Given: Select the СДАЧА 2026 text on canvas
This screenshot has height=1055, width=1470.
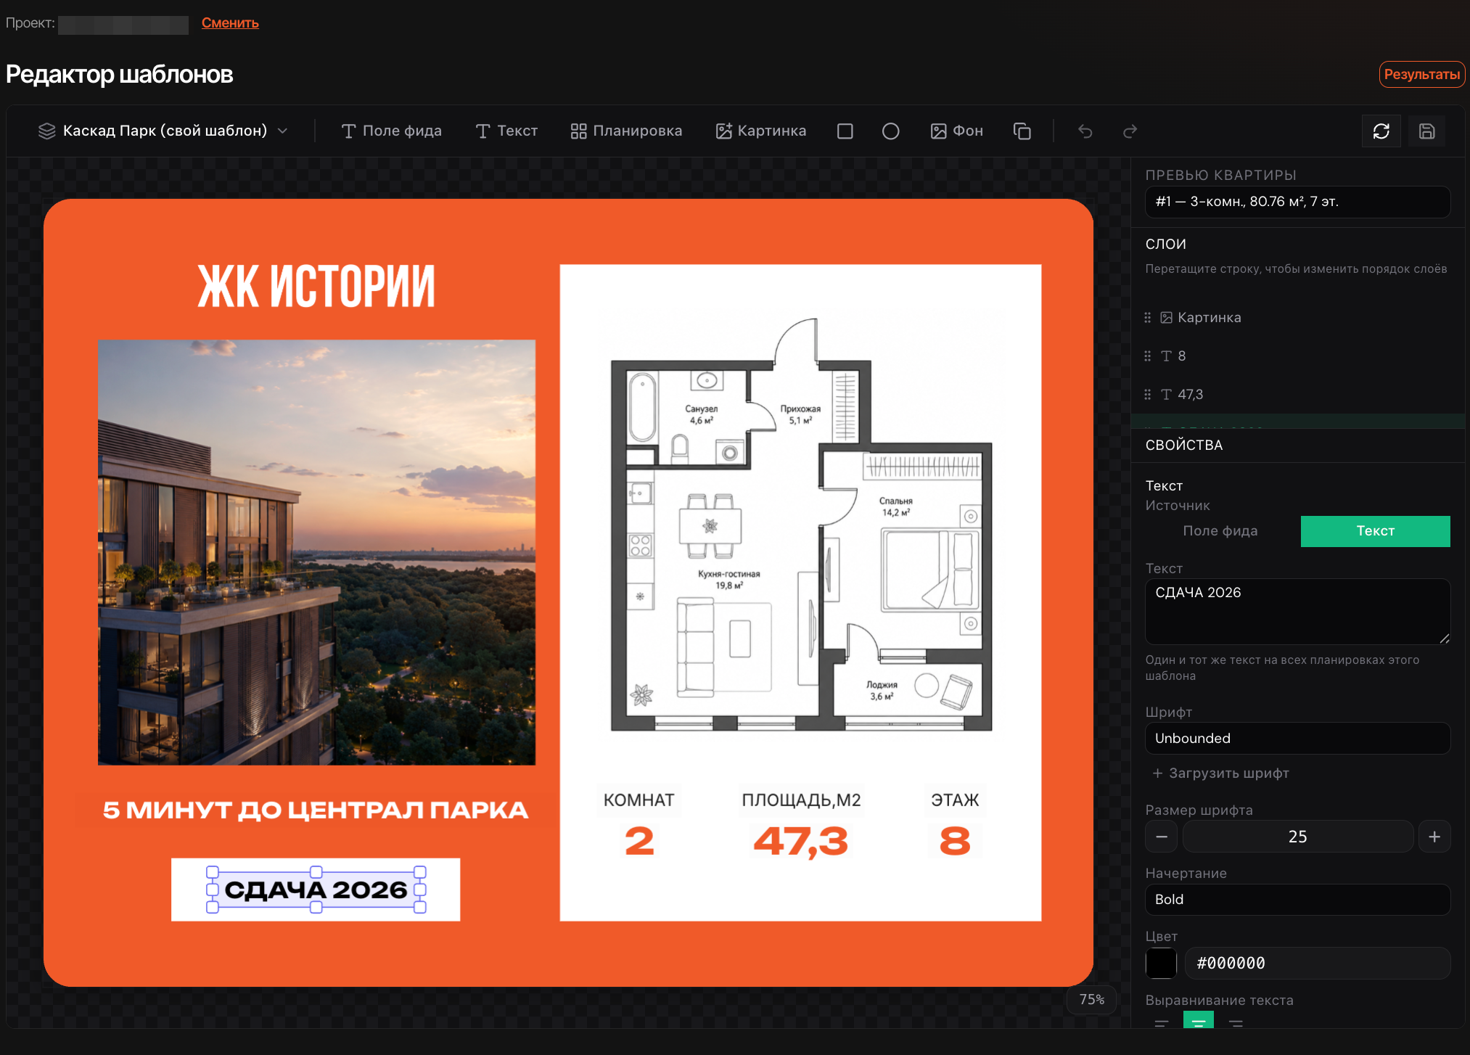Looking at the screenshot, I should click(x=316, y=890).
